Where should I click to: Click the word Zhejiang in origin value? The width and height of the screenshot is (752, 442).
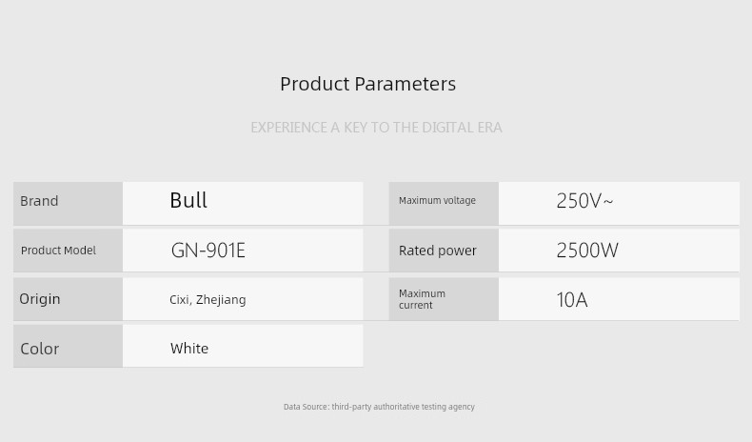pyautogui.click(x=221, y=300)
